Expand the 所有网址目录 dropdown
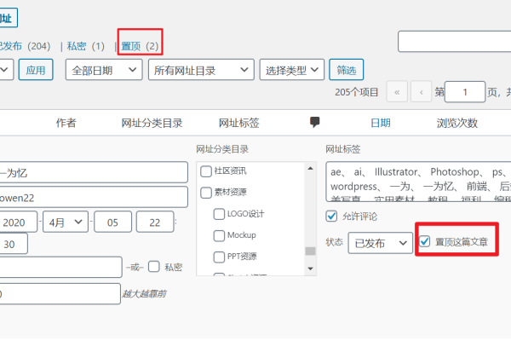This screenshot has width=511, height=341. [201, 70]
